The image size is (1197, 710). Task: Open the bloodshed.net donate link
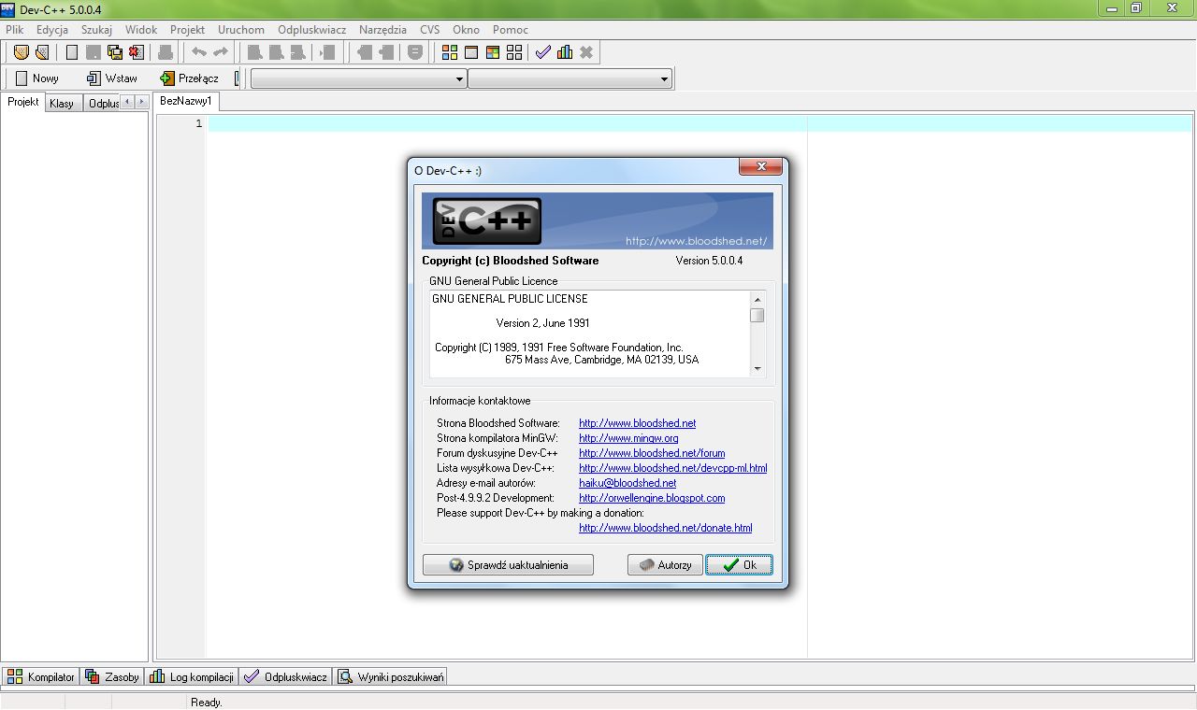tap(665, 528)
